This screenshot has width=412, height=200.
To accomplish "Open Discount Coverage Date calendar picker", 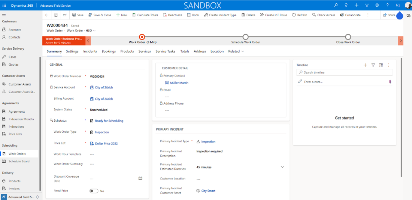I will 140,178.
